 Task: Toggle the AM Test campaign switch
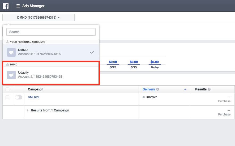coord(19,97)
